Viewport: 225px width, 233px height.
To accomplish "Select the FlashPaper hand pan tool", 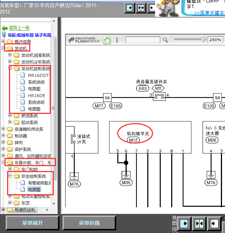I will tap(107, 40).
